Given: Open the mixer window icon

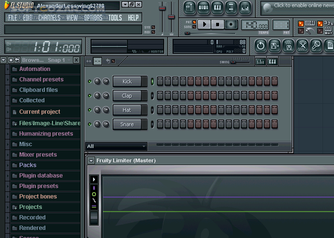Looking at the screenshot, I should pos(245,8).
